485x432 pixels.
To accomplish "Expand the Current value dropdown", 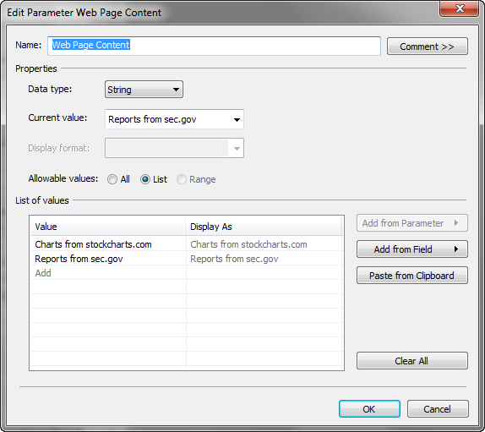I will pos(174,119).
